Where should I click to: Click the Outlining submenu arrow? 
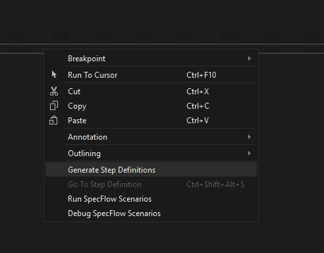(249, 154)
